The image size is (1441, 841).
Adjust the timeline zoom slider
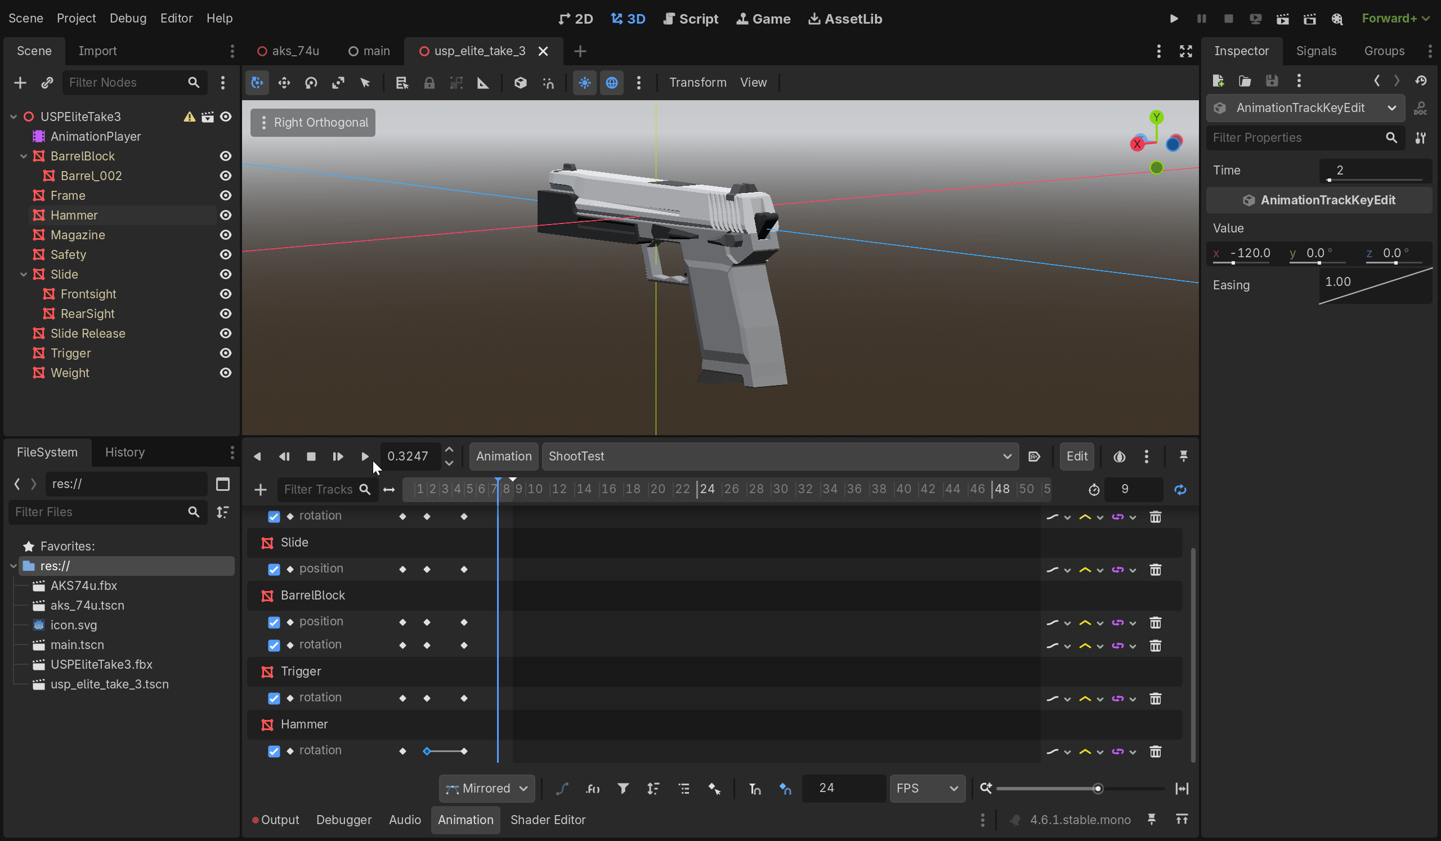[1097, 789]
